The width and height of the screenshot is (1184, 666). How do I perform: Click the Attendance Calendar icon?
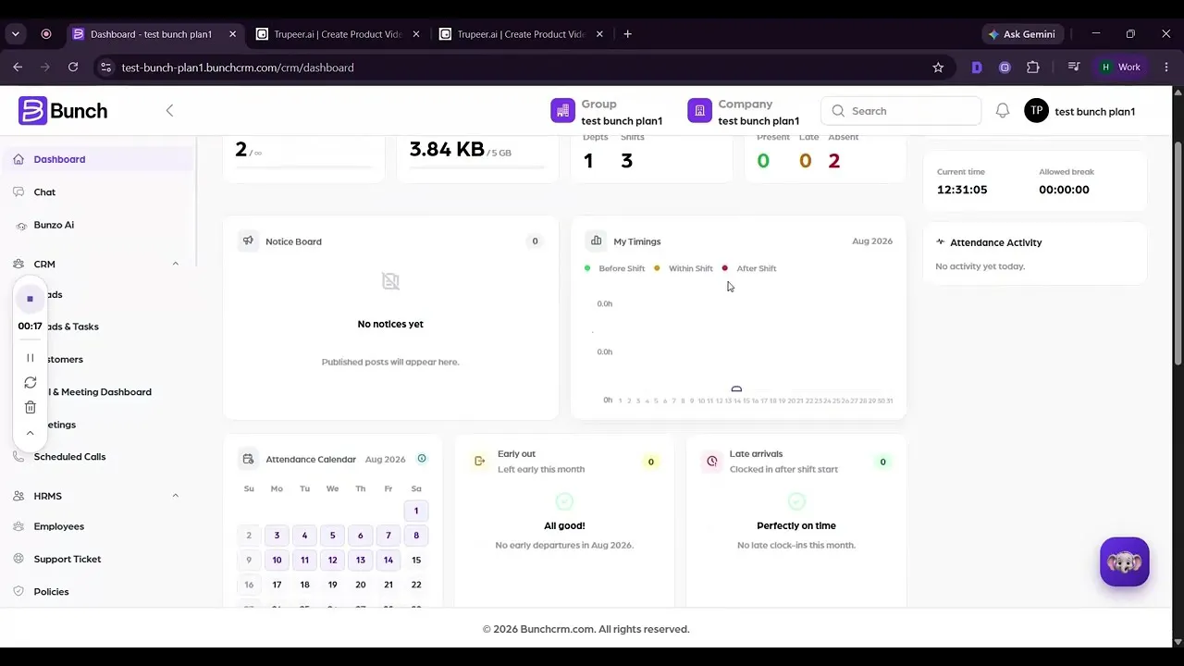[248, 459]
